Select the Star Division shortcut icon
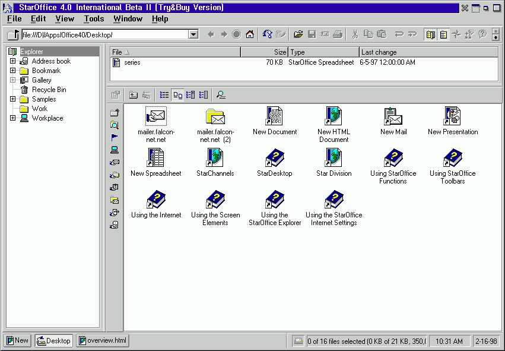 [334, 163]
